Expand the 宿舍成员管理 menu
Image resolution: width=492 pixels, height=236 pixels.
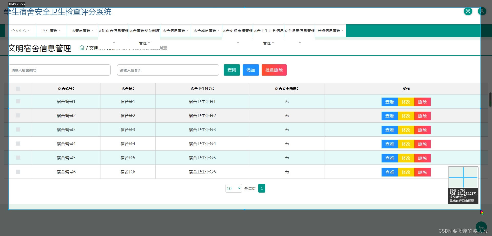tap(207, 31)
